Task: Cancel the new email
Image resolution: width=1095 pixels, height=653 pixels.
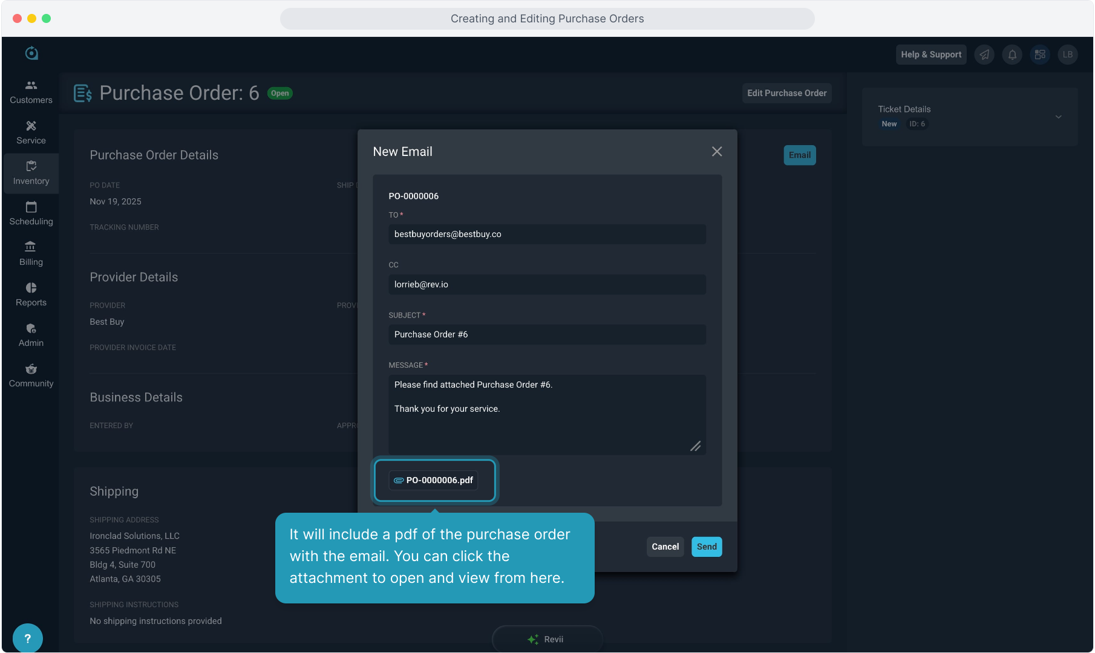Action: (665, 547)
